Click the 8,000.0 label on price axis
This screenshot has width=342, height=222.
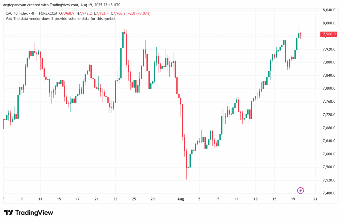(x=329, y=23)
